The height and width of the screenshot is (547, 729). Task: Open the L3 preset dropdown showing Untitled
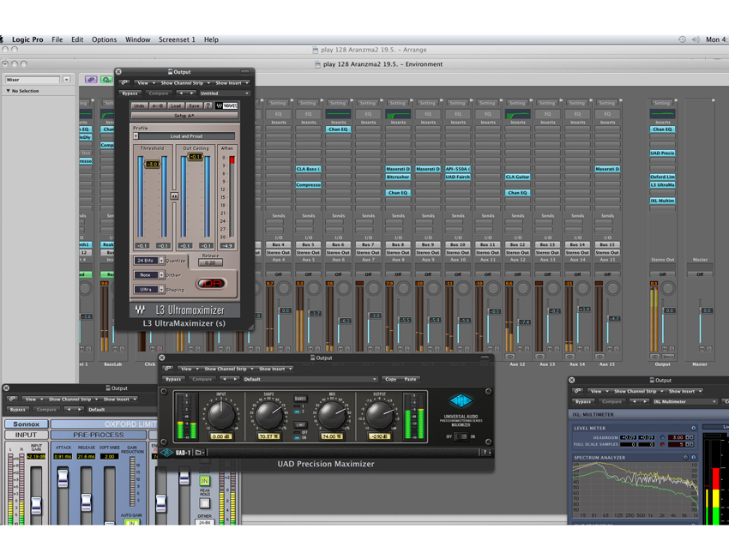(224, 93)
